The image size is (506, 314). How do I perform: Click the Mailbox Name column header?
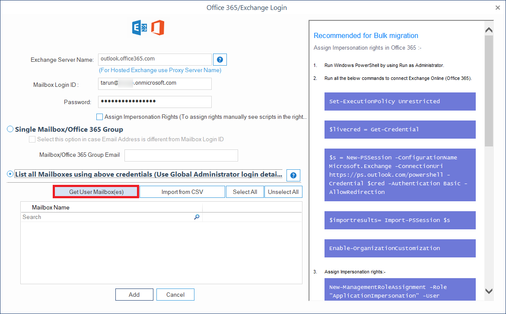(111, 207)
